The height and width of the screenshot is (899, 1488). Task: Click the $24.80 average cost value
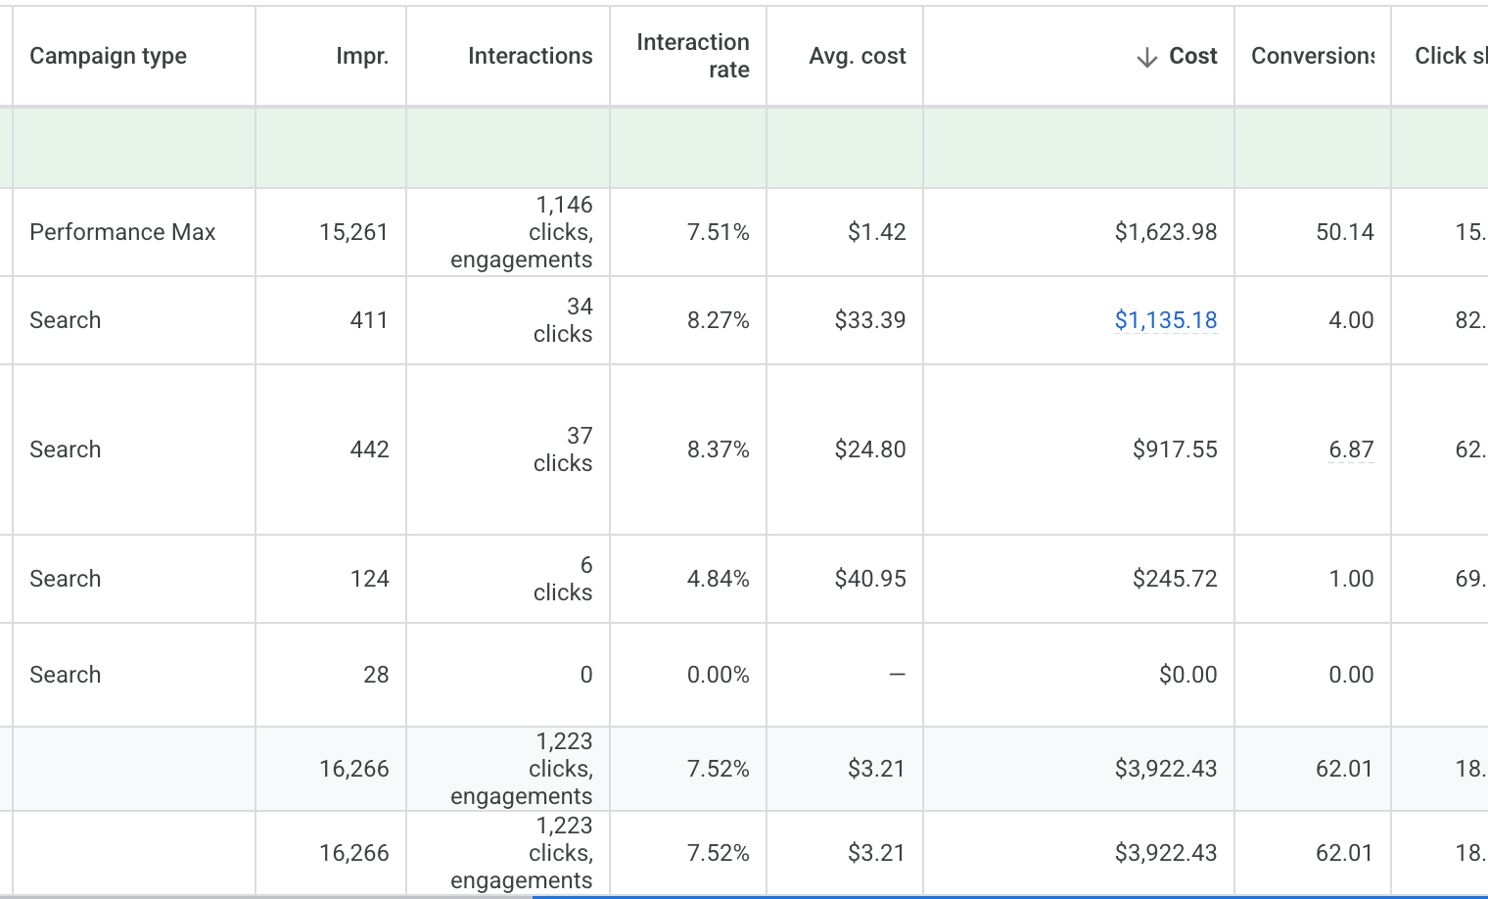(x=870, y=449)
